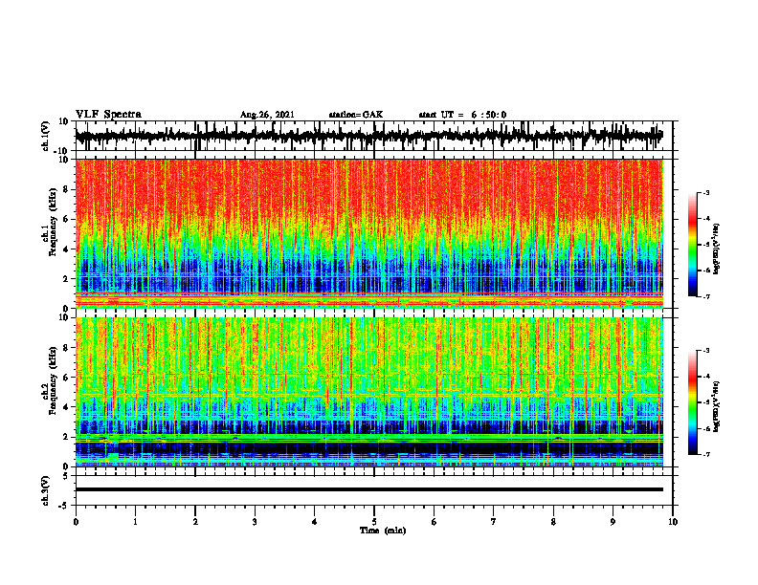Click the "-10" tick of ch.1(V) axis

(x=62, y=150)
